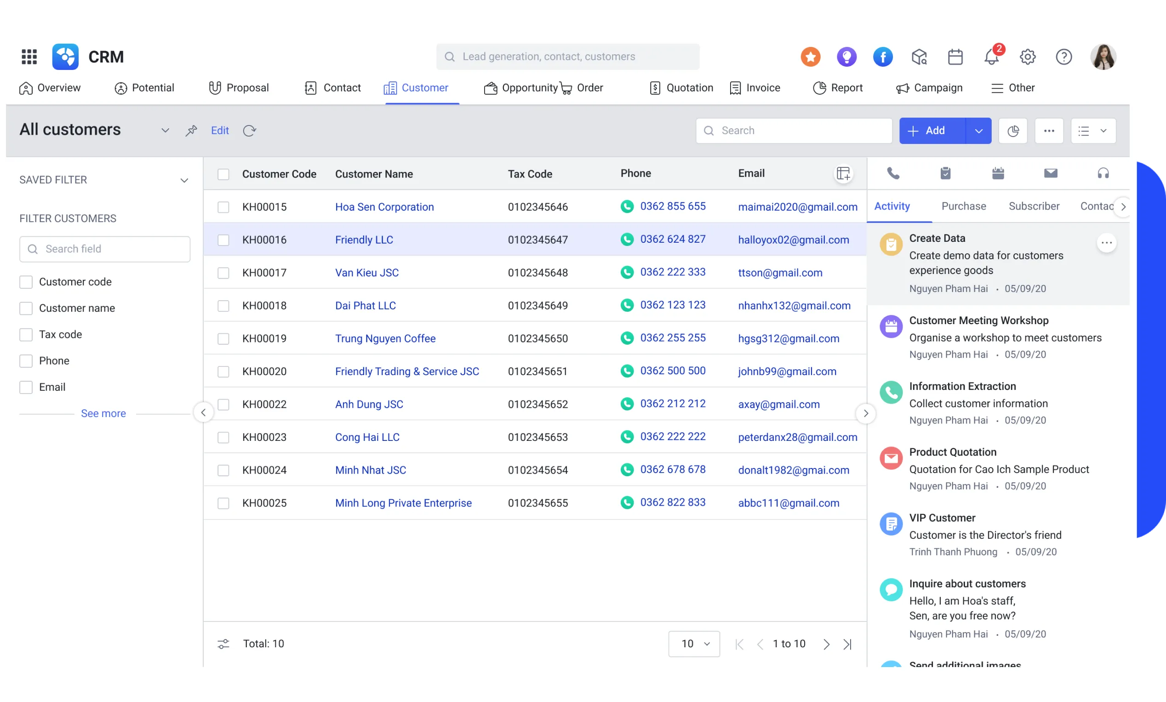This screenshot has width=1166, height=702.
Task: Click the email envelope icon in activity panel
Action: coord(1051,173)
